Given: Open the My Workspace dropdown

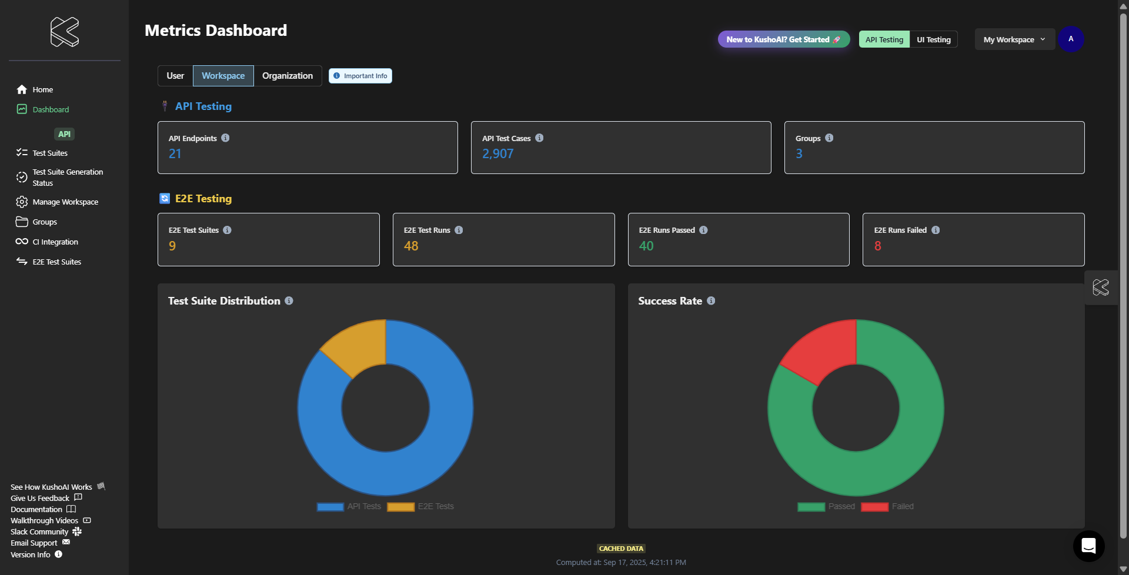Looking at the screenshot, I should tap(1014, 39).
